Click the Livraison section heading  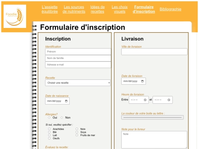(132, 39)
